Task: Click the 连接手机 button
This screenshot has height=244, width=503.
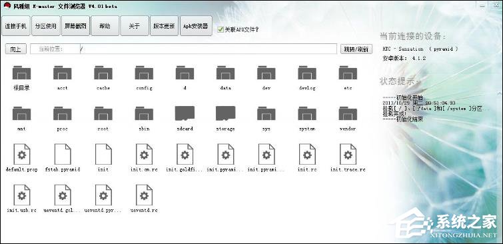Action: pos(16,26)
